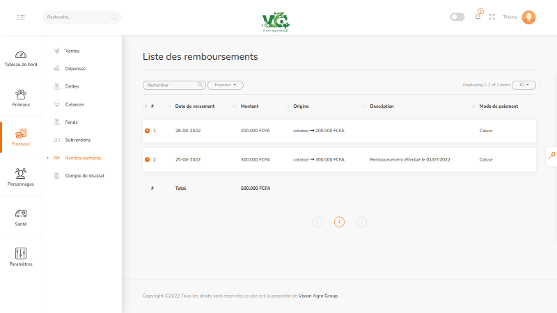The width and height of the screenshot is (557, 313).
Task: Click the Rechercher table search field
Action: point(173,85)
